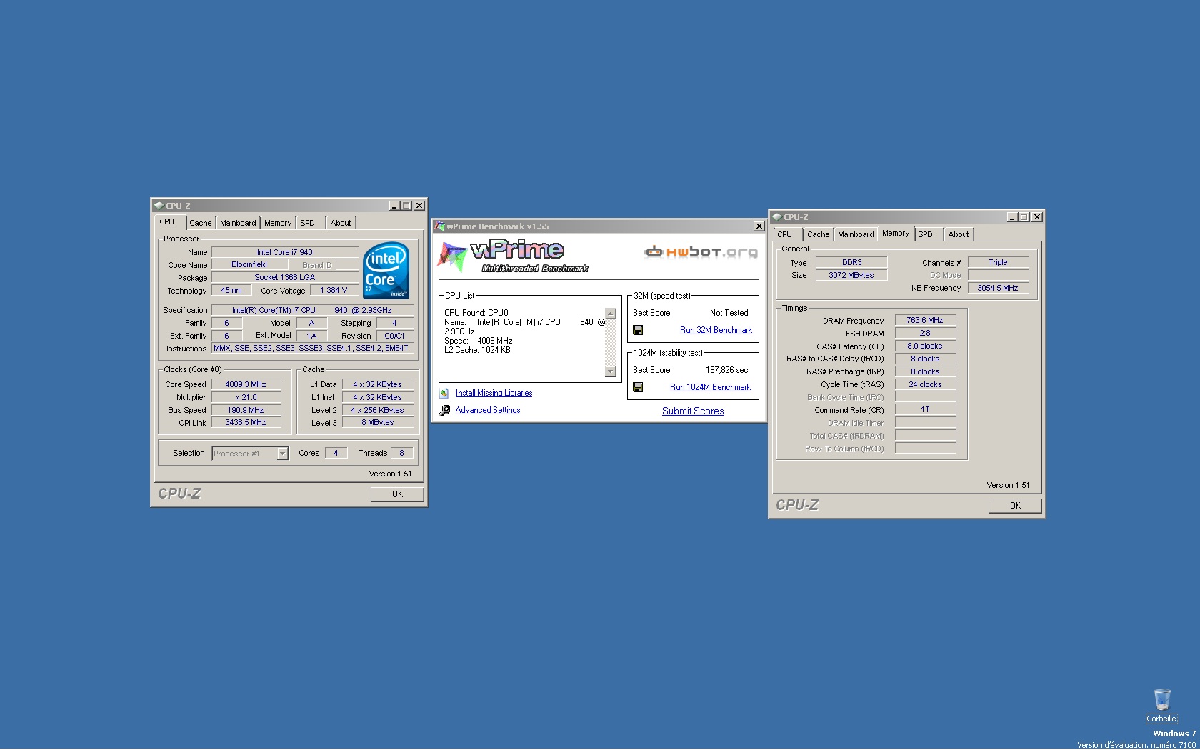
Task: Click the floppy disk icon for 1024M test
Action: pyautogui.click(x=638, y=387)
